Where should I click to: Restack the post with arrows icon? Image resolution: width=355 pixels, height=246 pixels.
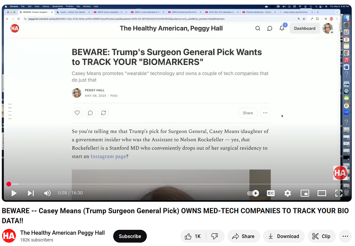click(104, 113)
